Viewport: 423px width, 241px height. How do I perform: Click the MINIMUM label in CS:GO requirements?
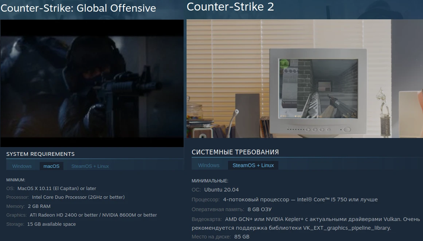(16, 179)
